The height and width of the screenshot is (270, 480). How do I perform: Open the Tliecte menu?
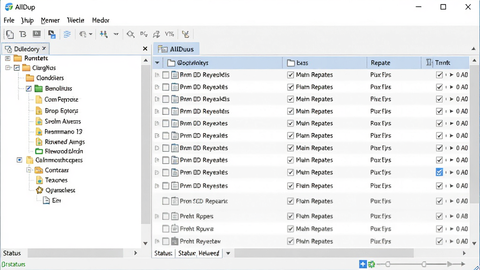click(75, 20)
